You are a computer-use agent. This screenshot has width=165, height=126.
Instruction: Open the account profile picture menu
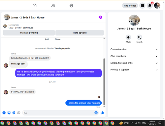[x=157, y=6]
